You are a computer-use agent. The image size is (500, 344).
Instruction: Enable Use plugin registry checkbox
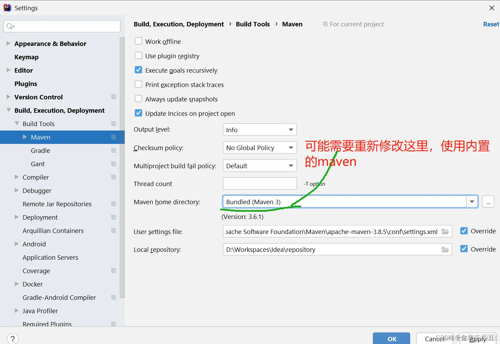coord(138,56)
